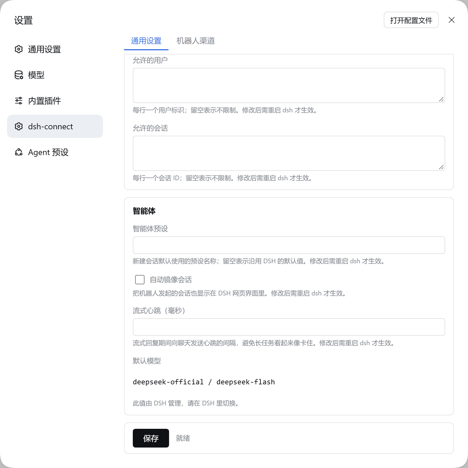Enable the 自动镜像会话 checkbox
Screen dimensions: 468x468
tap(140, 280)
